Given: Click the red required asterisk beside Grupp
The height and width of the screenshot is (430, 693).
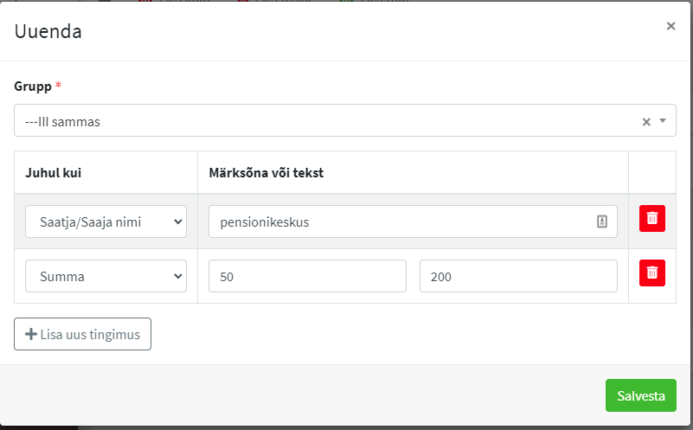Looking at the screenshot, I should click(59, 86).
